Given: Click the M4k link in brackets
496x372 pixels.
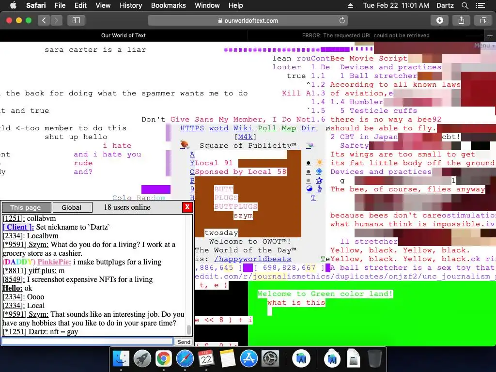Looking at the screenshot, I should pyautogui.click(x=245, y=137).
